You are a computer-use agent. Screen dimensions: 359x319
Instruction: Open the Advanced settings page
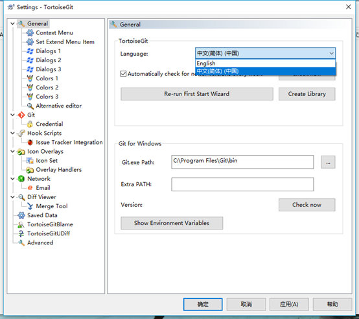40,242
